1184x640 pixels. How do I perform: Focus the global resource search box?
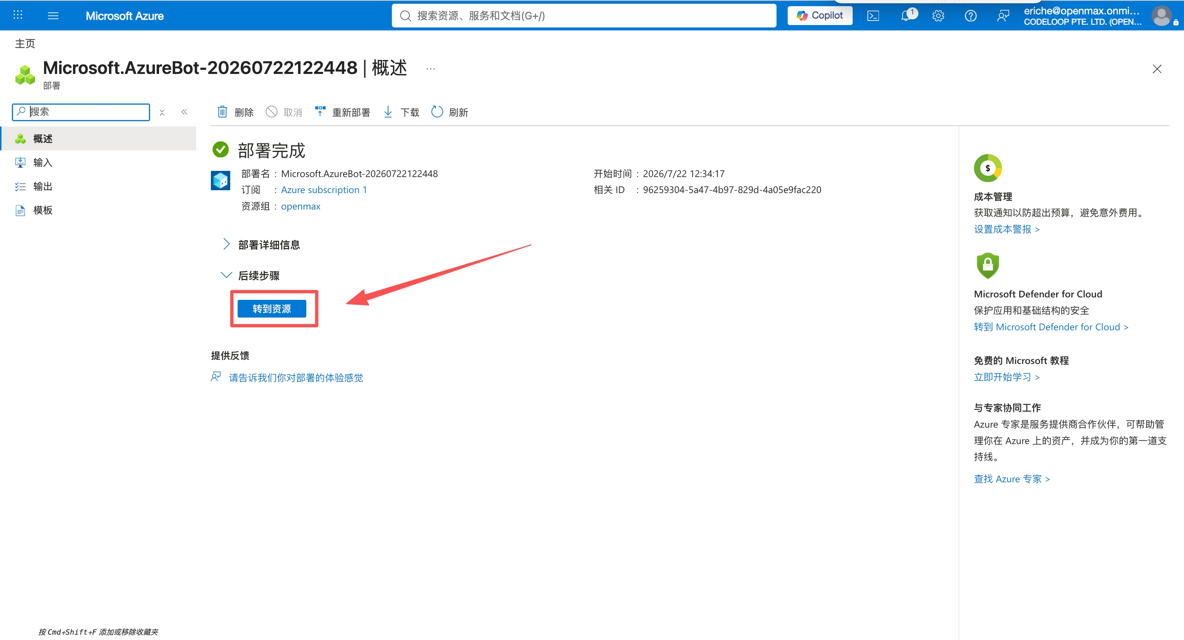pyautogui.click(x=584, y=16)
